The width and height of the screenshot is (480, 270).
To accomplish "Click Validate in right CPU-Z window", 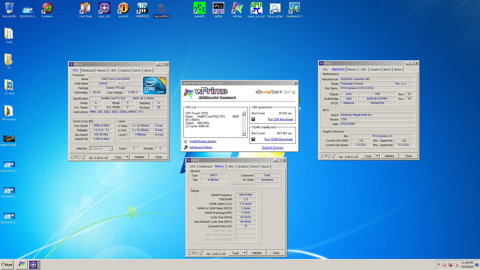I will pos(389,156).
